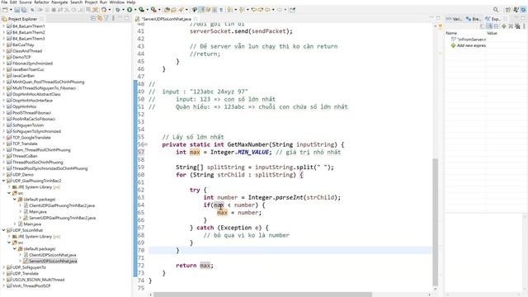Switch to the Breakpoints view tab
This screenshot has height=297, width=528.
[x=474, y=19]
